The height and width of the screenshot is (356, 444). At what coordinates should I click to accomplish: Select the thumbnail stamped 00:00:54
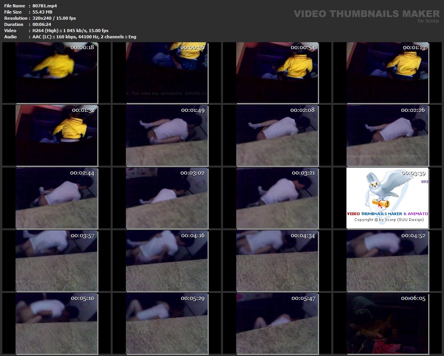277,73
